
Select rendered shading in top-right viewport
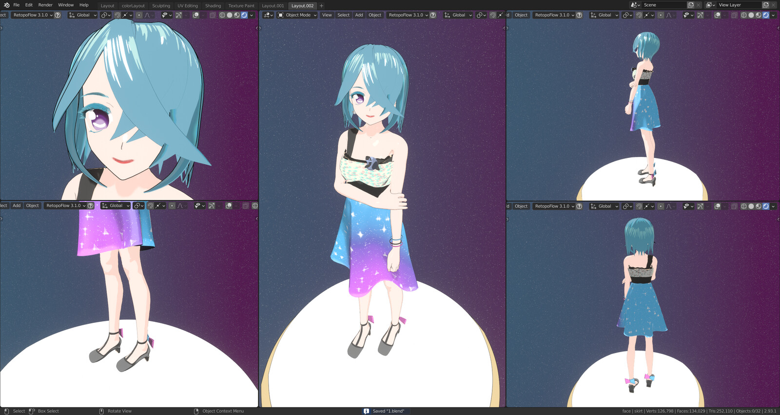pyautogui.click(x=766, y=15)
